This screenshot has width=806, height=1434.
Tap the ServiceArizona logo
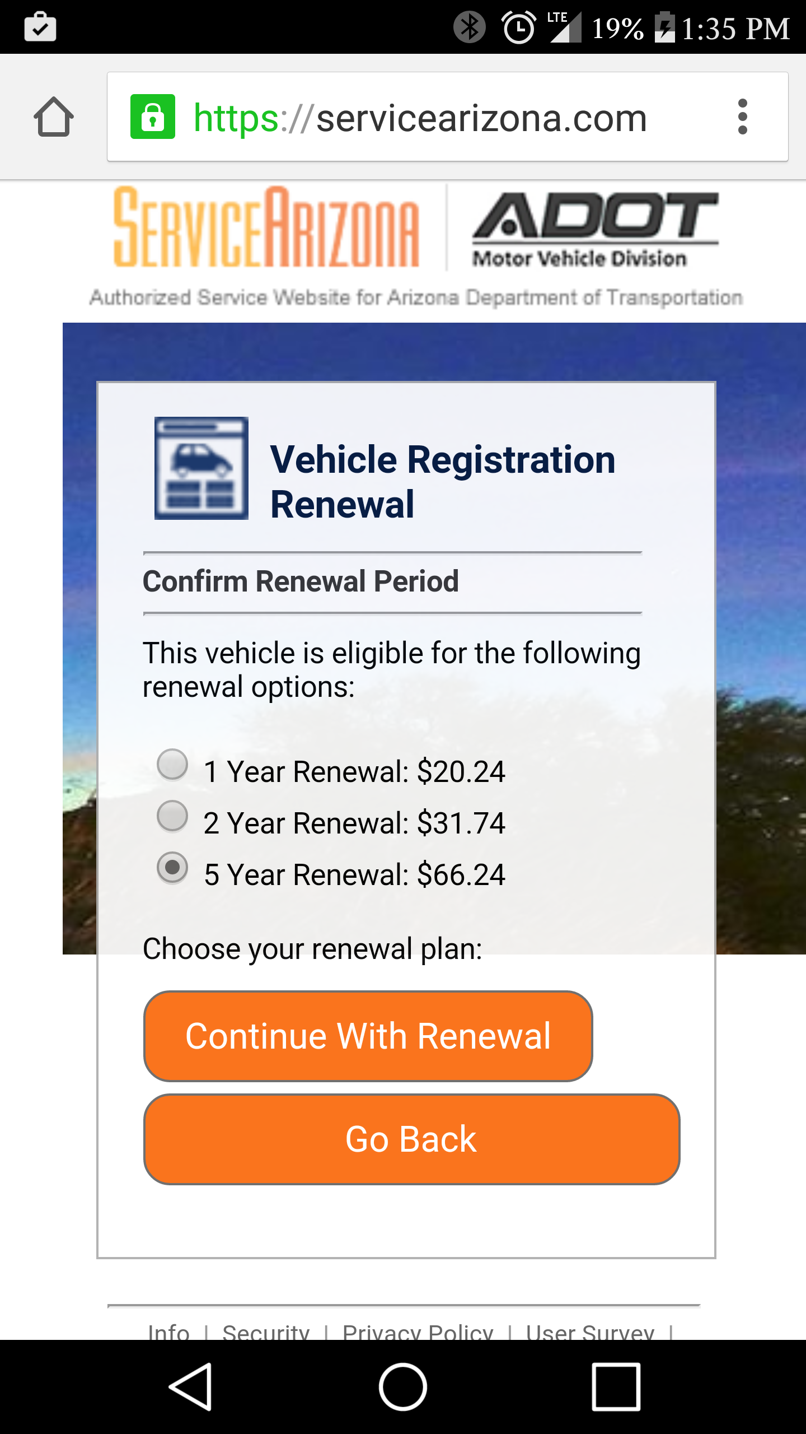[x=266, y=227]
